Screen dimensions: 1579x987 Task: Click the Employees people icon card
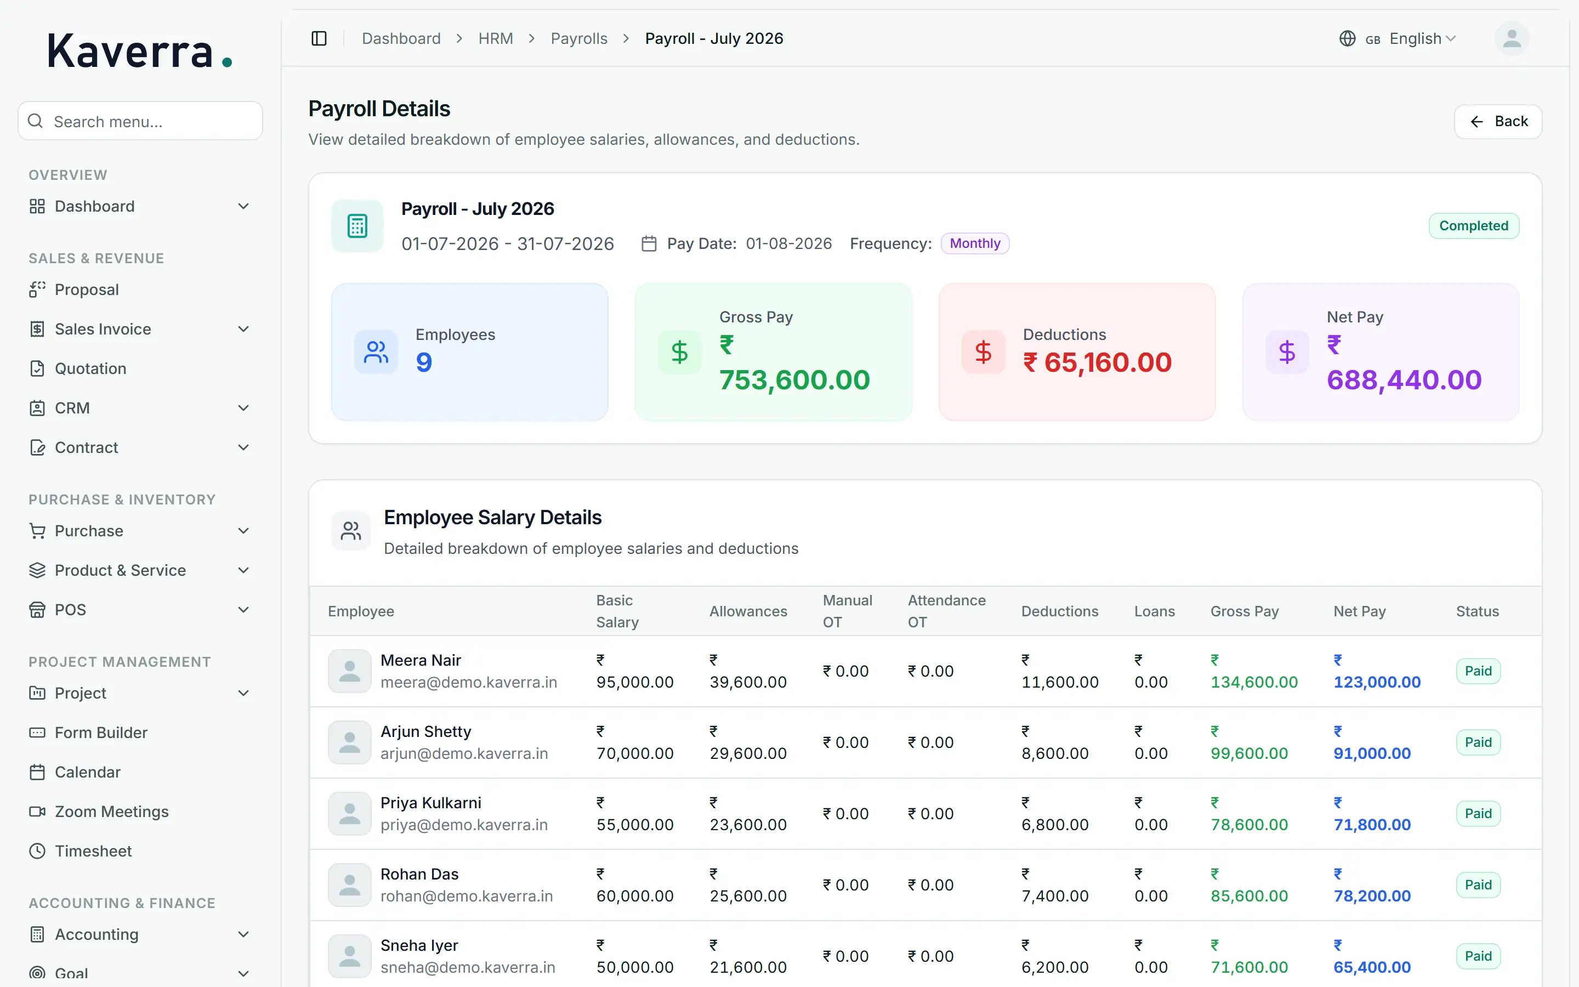(x=376, y=352)
